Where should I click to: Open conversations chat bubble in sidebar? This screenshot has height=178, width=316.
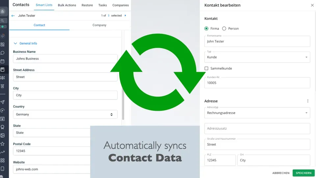coord(3,53)
